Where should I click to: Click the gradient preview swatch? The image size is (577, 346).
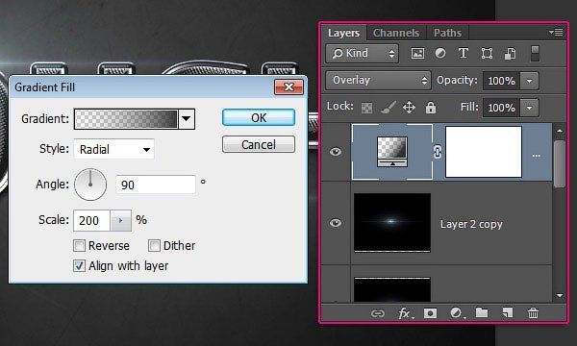126,119
